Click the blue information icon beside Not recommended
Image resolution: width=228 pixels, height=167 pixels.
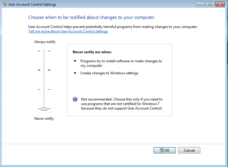[x=75, y=99]
